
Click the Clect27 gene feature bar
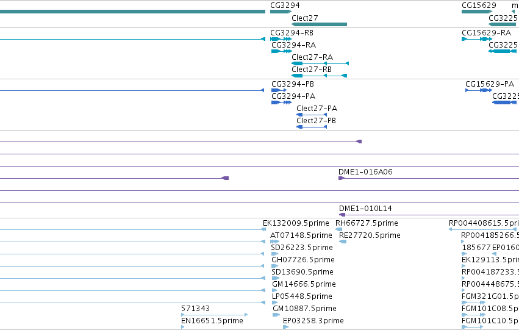click(x=319, y=24)
